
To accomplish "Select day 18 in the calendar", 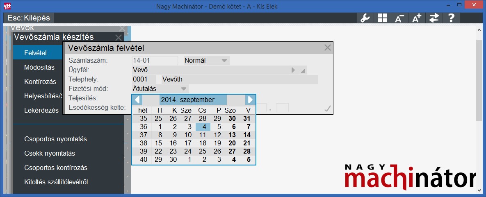I will [x=203, y=143].
